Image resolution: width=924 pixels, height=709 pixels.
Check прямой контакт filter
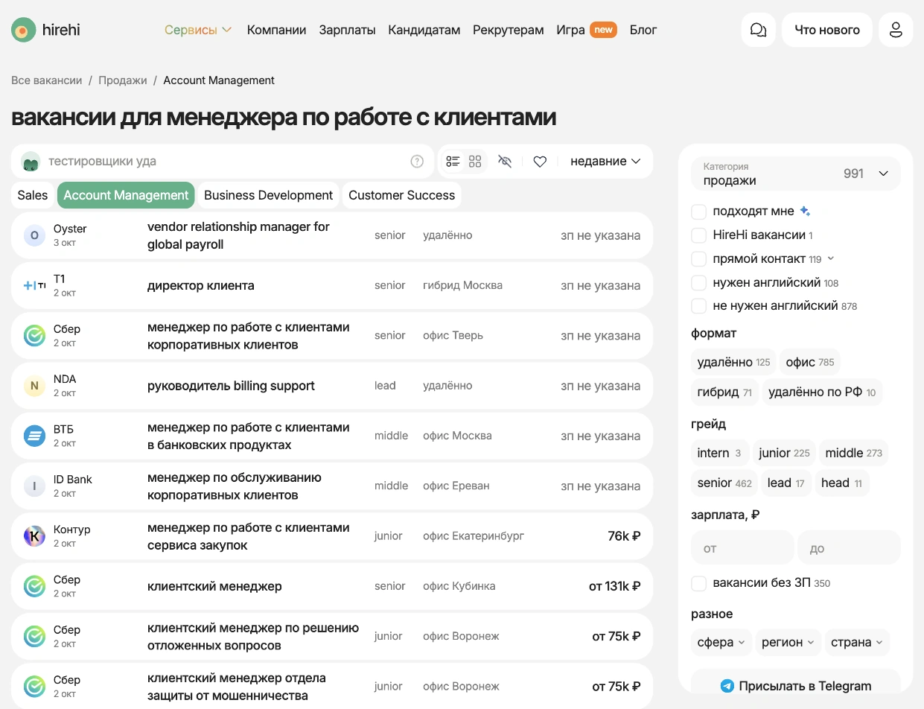[698, 259]
